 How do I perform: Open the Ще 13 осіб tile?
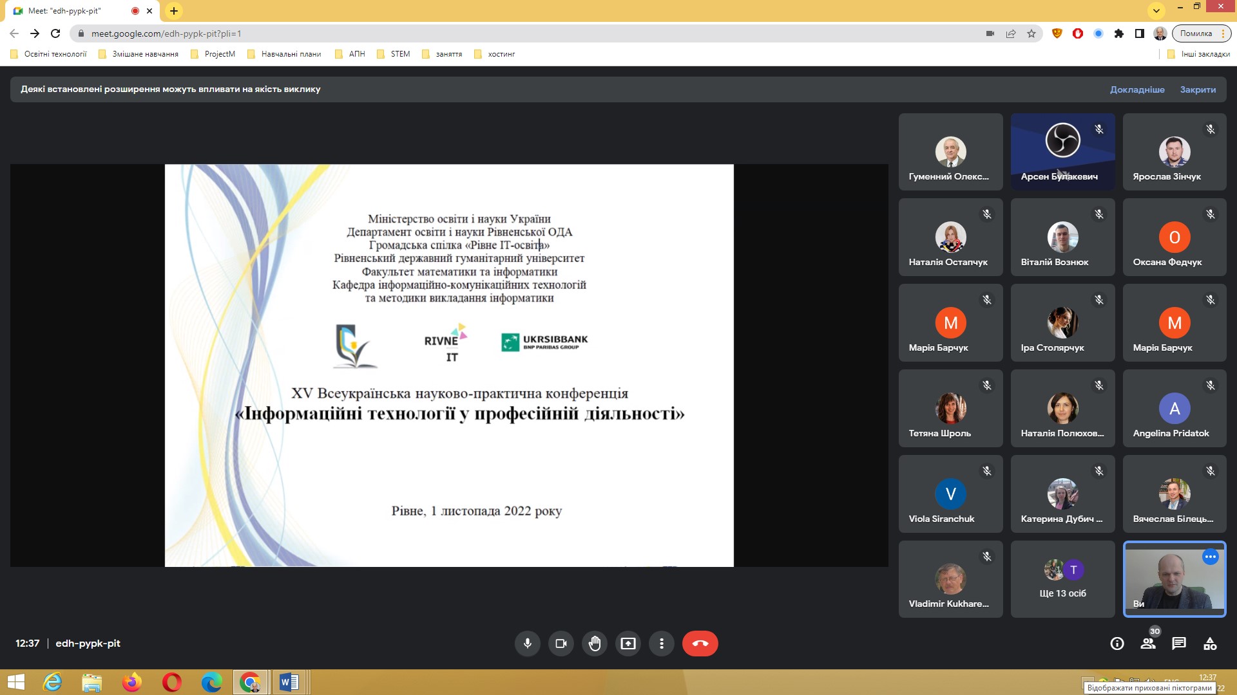[1062, 579]
